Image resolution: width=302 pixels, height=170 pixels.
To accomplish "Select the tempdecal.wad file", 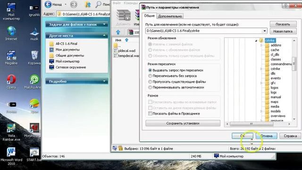I will click(x=126, y=56).
